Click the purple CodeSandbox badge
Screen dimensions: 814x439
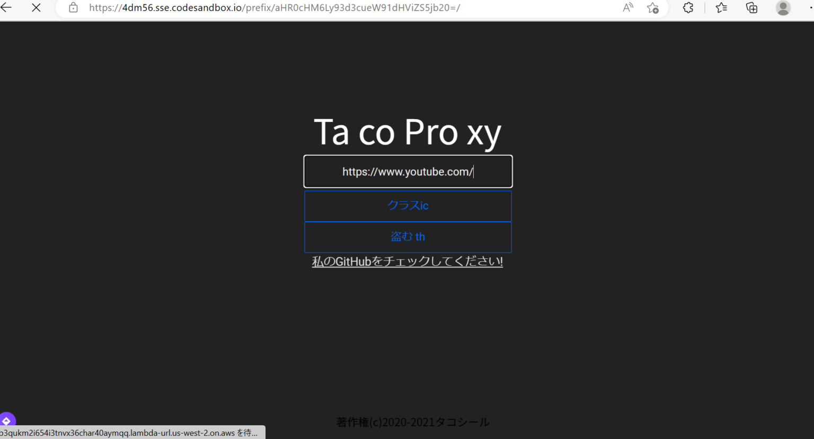coord(7,420)
